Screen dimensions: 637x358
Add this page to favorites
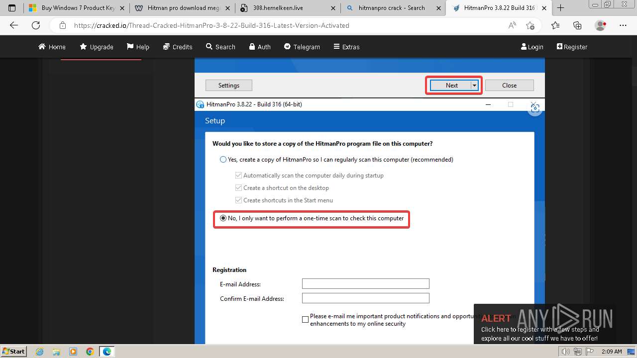(530, 25)
